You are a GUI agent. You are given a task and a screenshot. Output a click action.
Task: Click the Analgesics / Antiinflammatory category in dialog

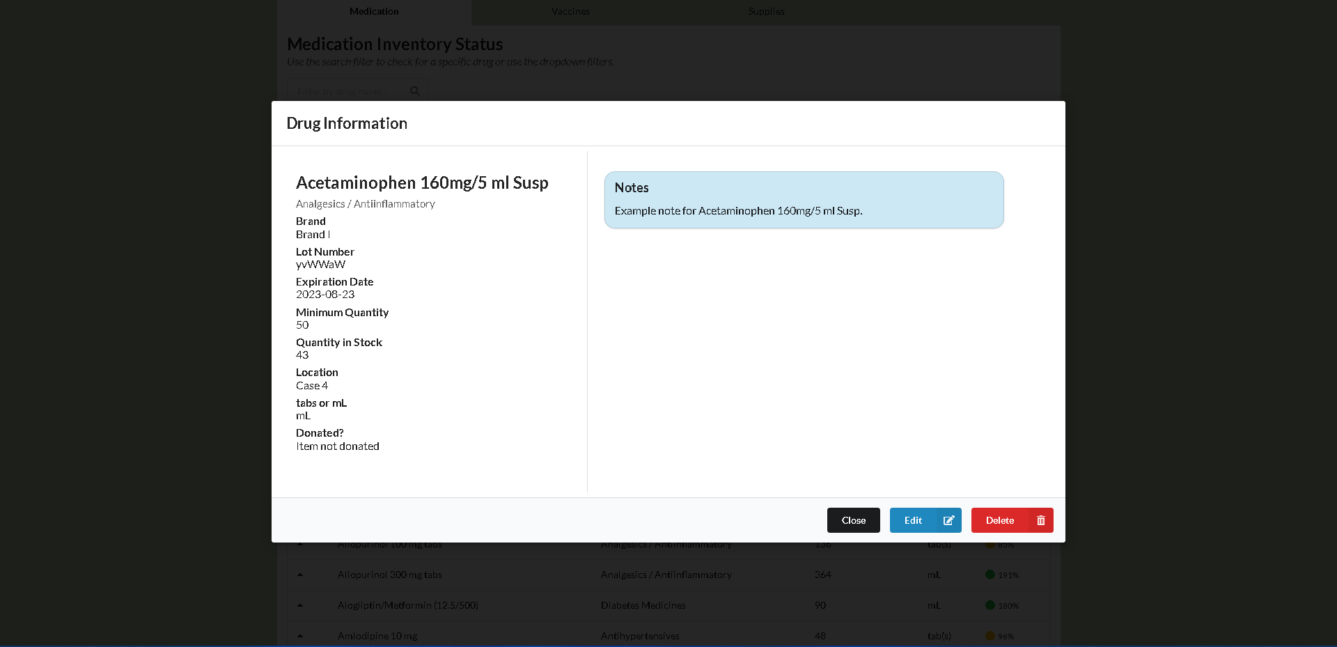(366, 204)
